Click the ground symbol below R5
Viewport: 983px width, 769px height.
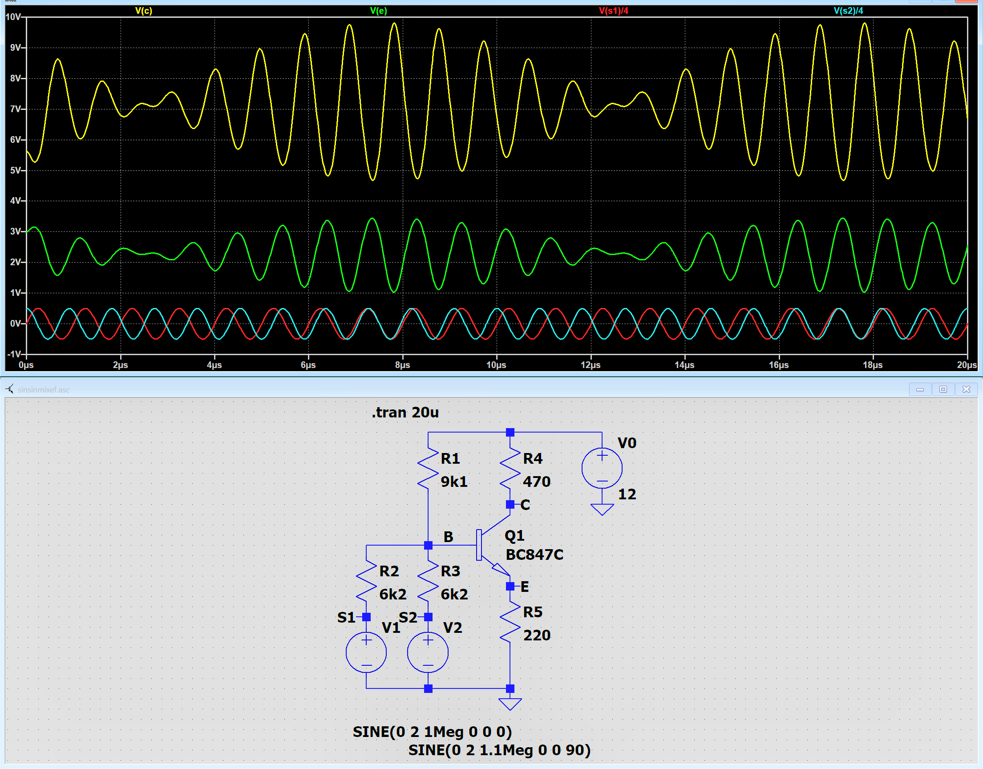pyautogui.click(x=510, y=704)
